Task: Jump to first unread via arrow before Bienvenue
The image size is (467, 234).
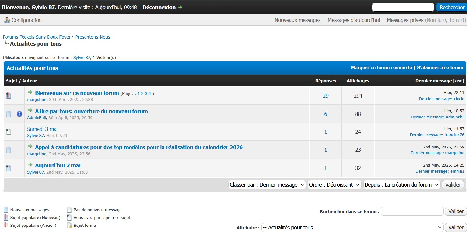Action: tap(30, 92)
